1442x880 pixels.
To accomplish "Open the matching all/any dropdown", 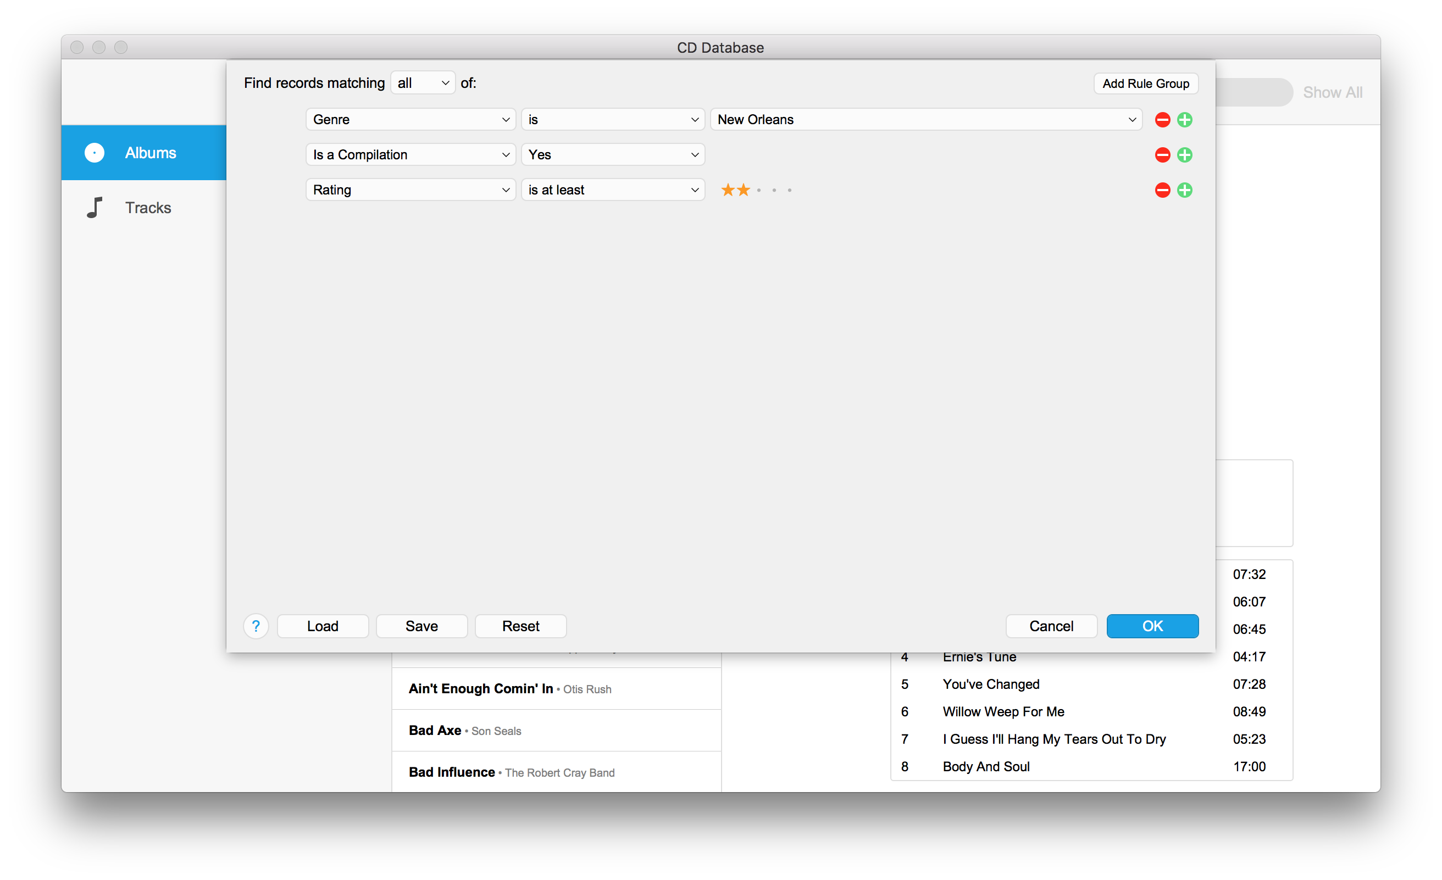I will [x=423, y=83].
